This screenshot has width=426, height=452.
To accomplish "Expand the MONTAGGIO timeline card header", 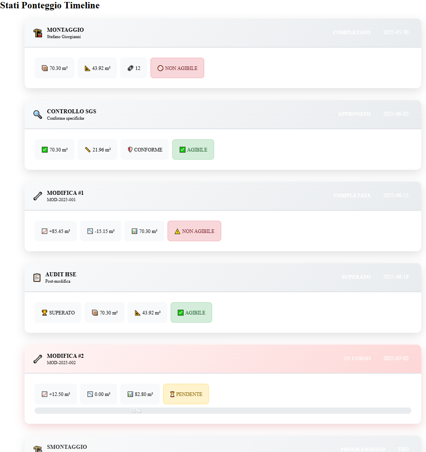I will click(x=223, y=33).
